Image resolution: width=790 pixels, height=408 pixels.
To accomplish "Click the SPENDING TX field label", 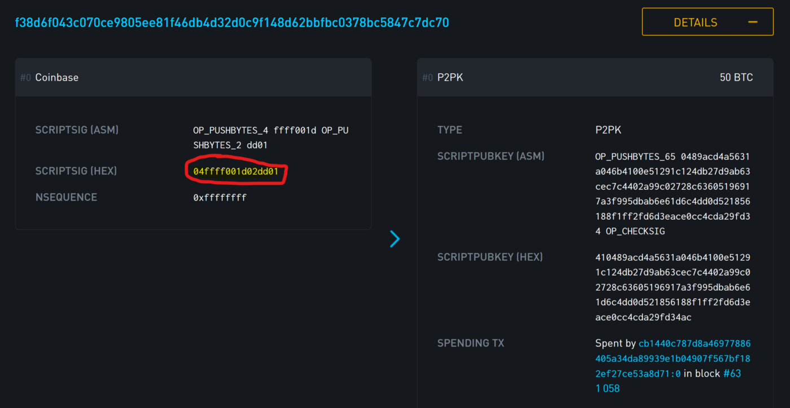I will 471,343.
